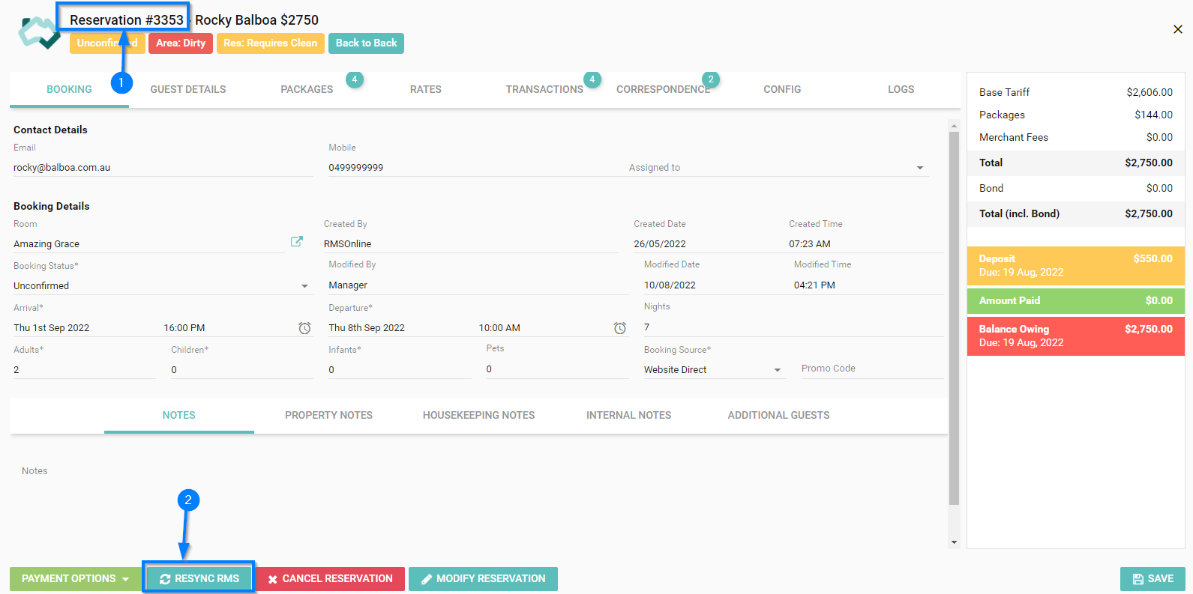The width and height of the screenshot is (1193, 594).
Task: Save the reservation changes
Action: point(1153,579)
